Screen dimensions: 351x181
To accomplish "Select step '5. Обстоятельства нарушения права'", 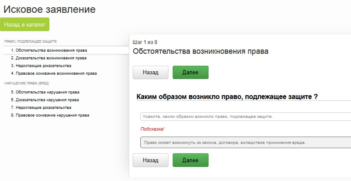I will (45, 92).
